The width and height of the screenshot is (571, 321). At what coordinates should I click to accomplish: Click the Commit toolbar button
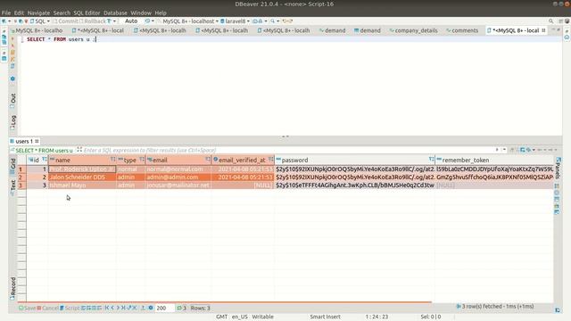pos(65,21)
